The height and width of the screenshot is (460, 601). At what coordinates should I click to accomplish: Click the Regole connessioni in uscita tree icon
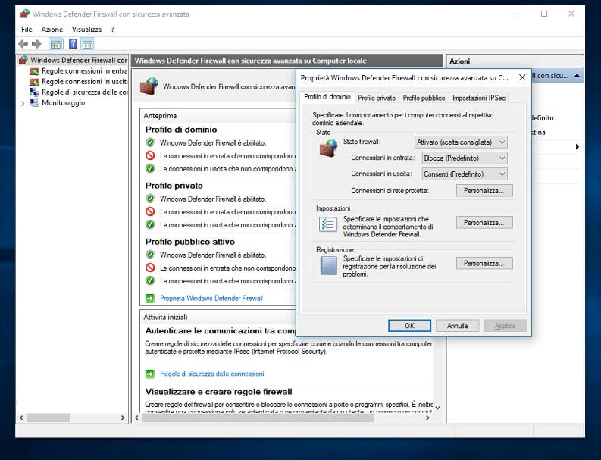(35, 82)
